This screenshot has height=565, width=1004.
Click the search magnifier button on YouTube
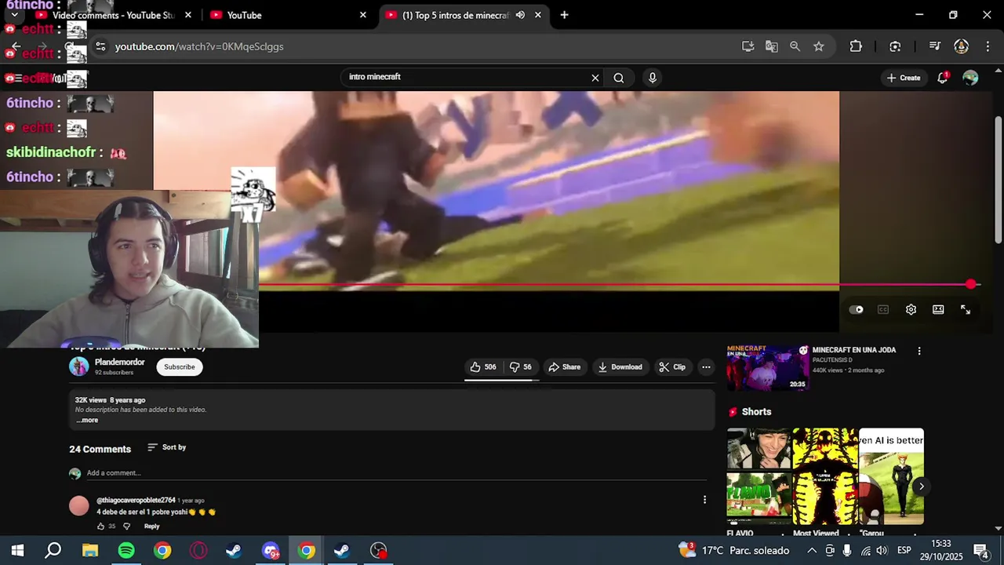pos(619,78)
